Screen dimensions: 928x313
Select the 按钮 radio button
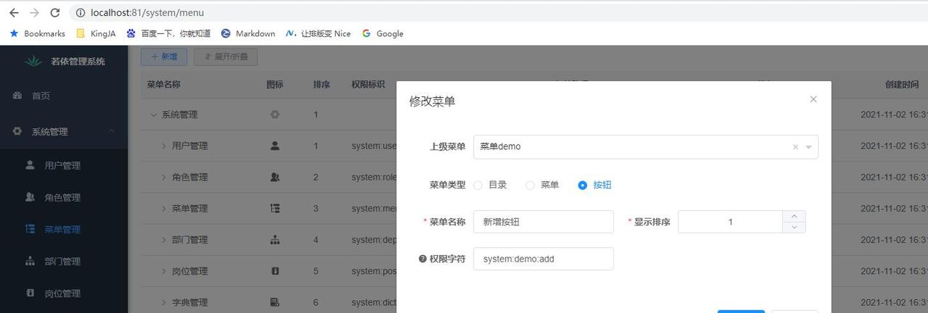tap(582, 185)
